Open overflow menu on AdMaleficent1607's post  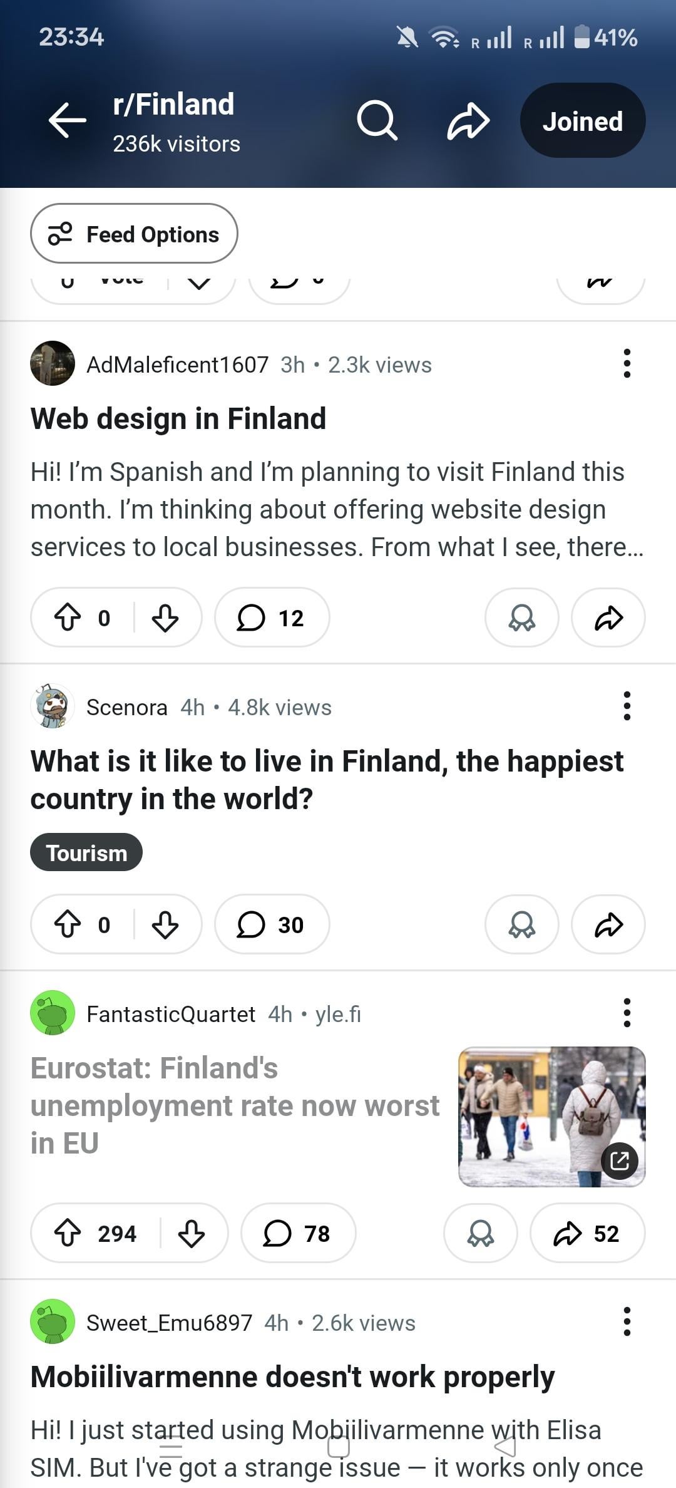627,364
